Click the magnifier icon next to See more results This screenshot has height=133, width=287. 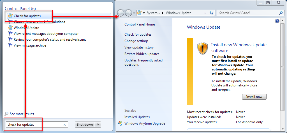pos(6,114)
